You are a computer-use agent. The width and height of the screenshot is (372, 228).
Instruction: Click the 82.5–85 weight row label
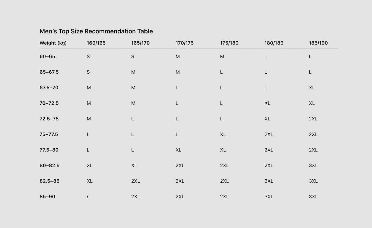coord(49,181)
